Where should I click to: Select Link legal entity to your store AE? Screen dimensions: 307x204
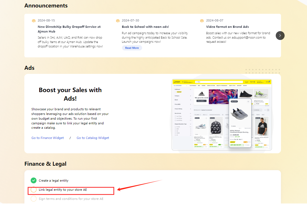(x=63, y=190)
